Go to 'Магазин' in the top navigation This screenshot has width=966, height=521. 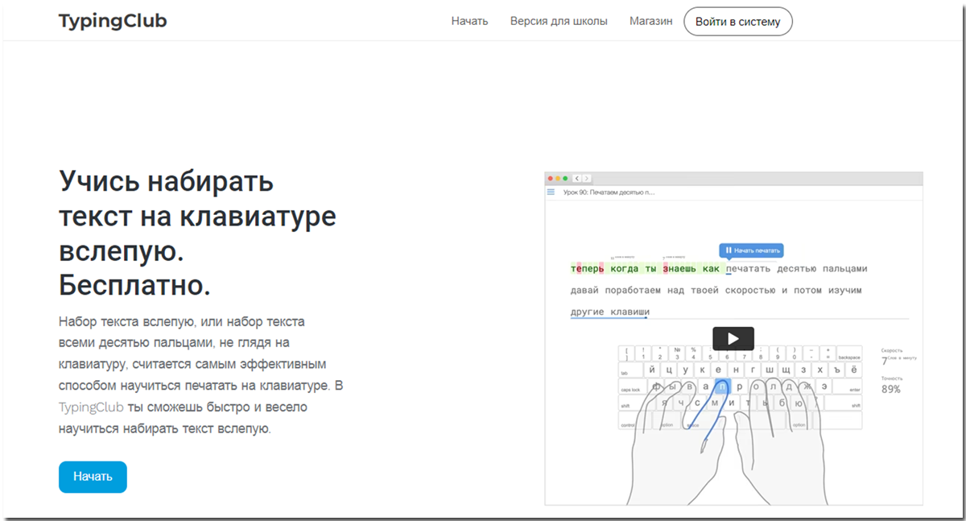(650, 22)
